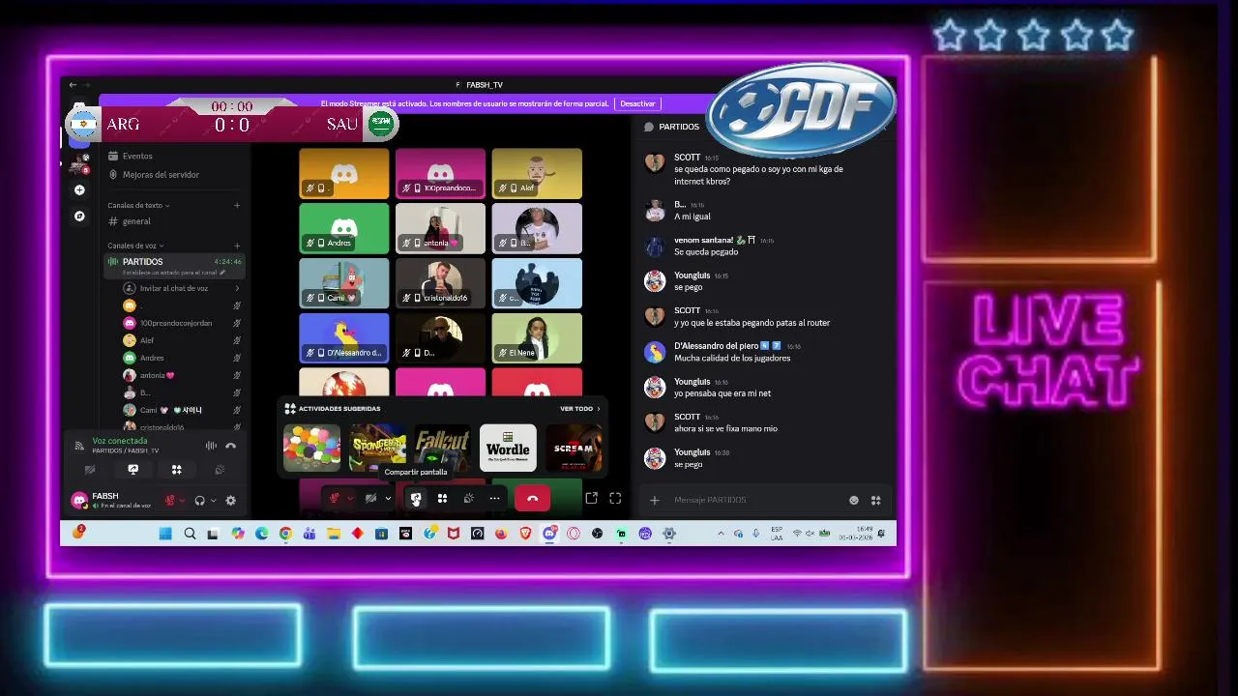Open Discover servers compass icon
This screenshot has height=696, width=1238.
[x=79, y=216]
